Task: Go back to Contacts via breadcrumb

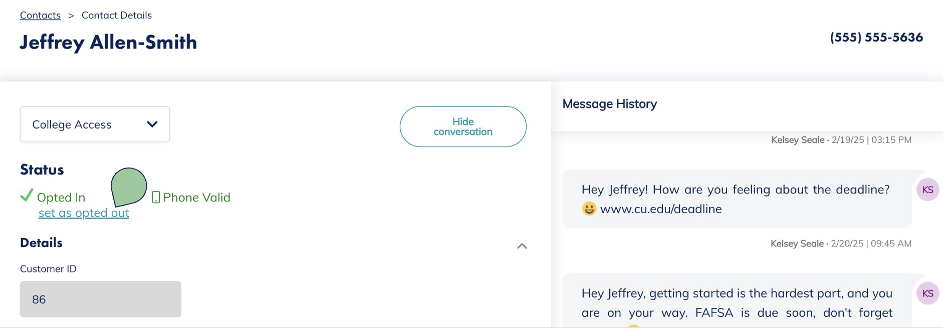Action: point(40,15)
